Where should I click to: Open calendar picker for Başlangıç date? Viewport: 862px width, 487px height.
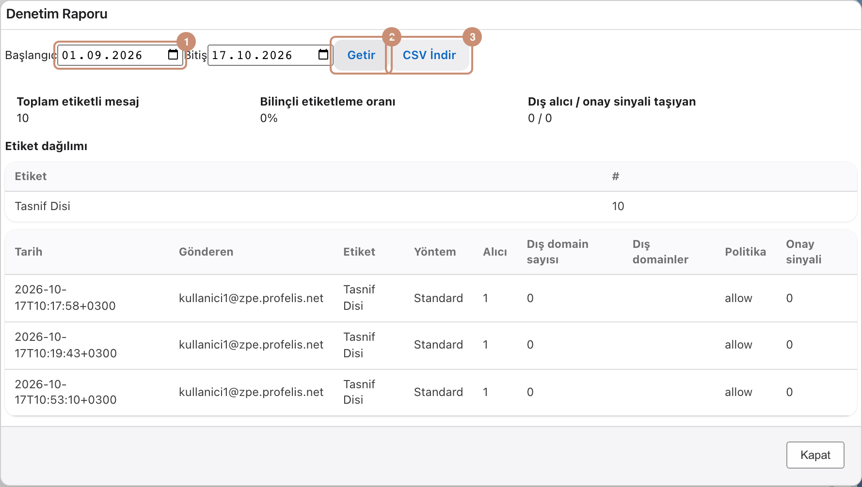pos(173,55)
